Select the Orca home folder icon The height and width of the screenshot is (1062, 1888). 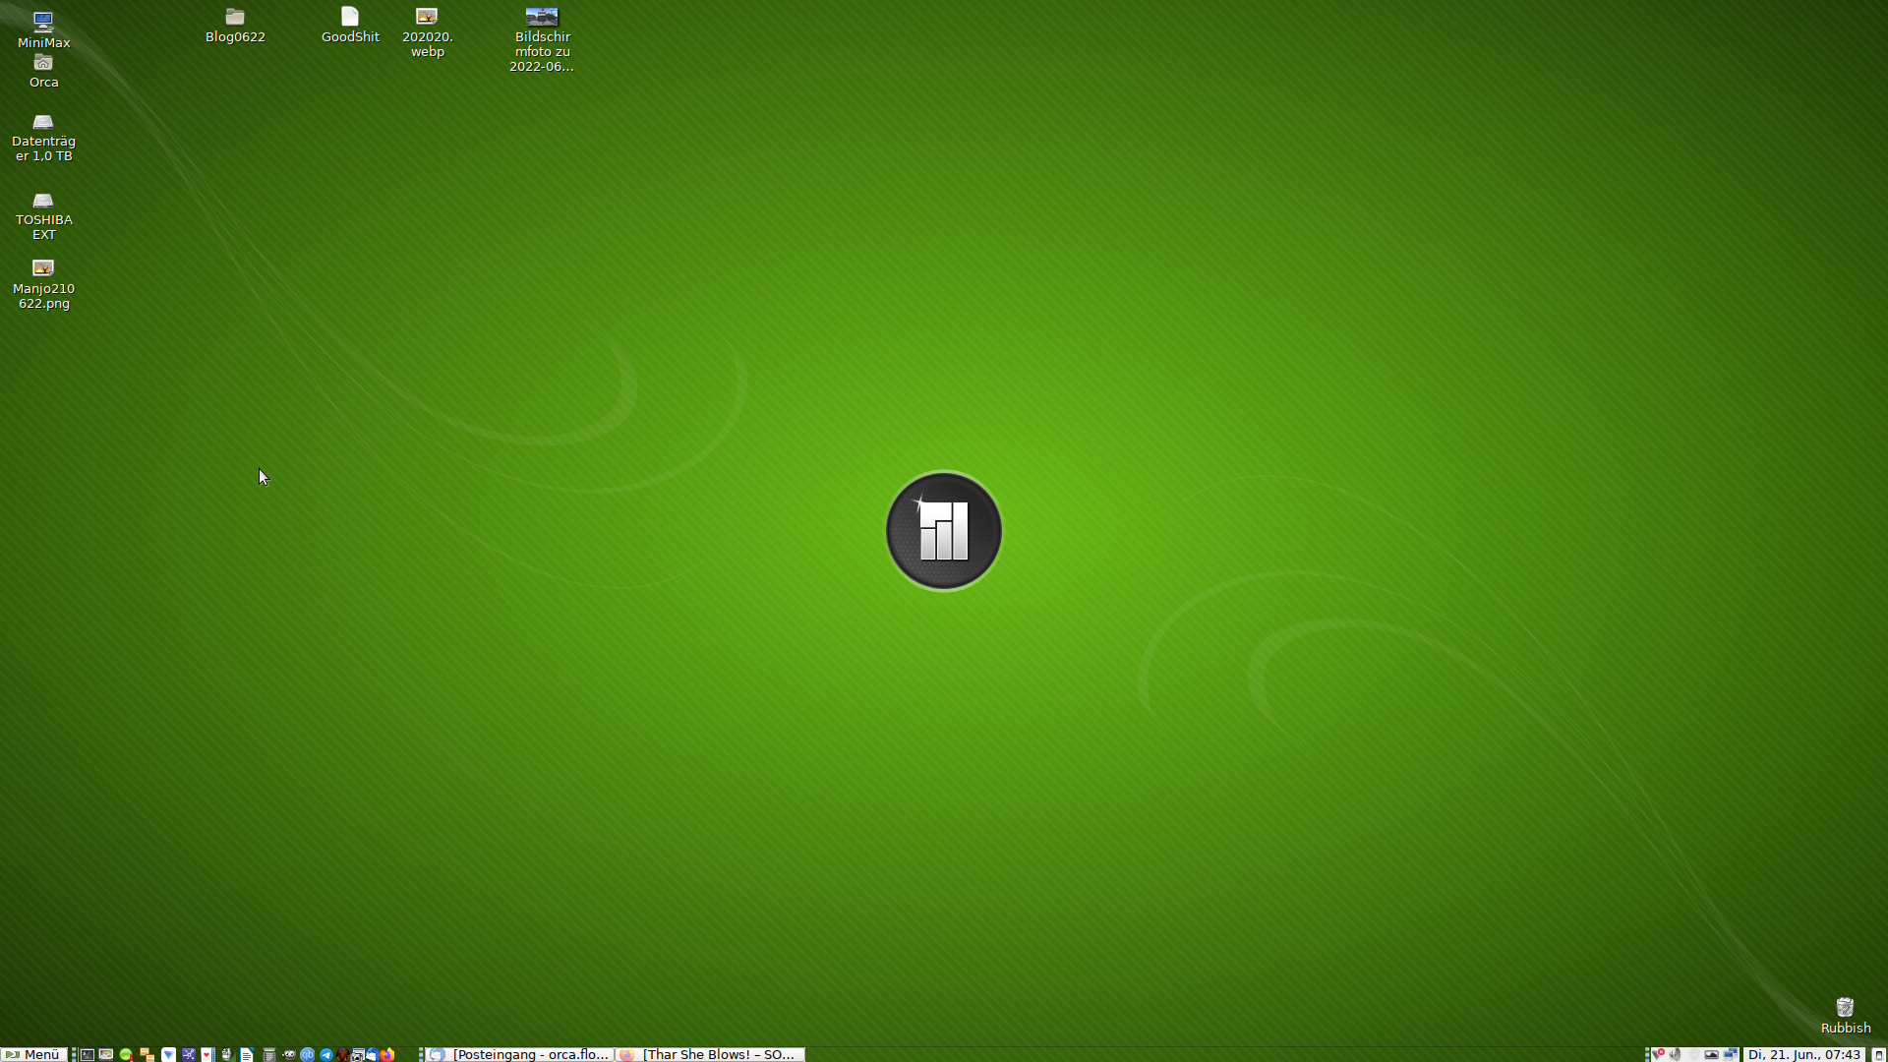43,71
